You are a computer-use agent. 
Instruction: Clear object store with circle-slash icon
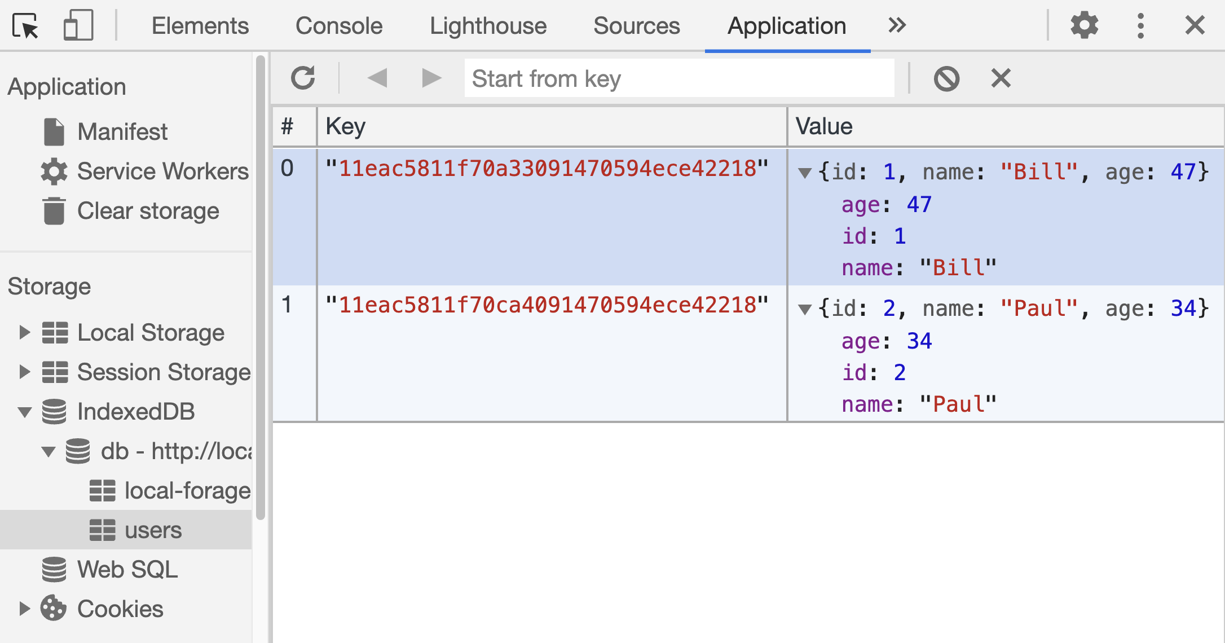946,78
